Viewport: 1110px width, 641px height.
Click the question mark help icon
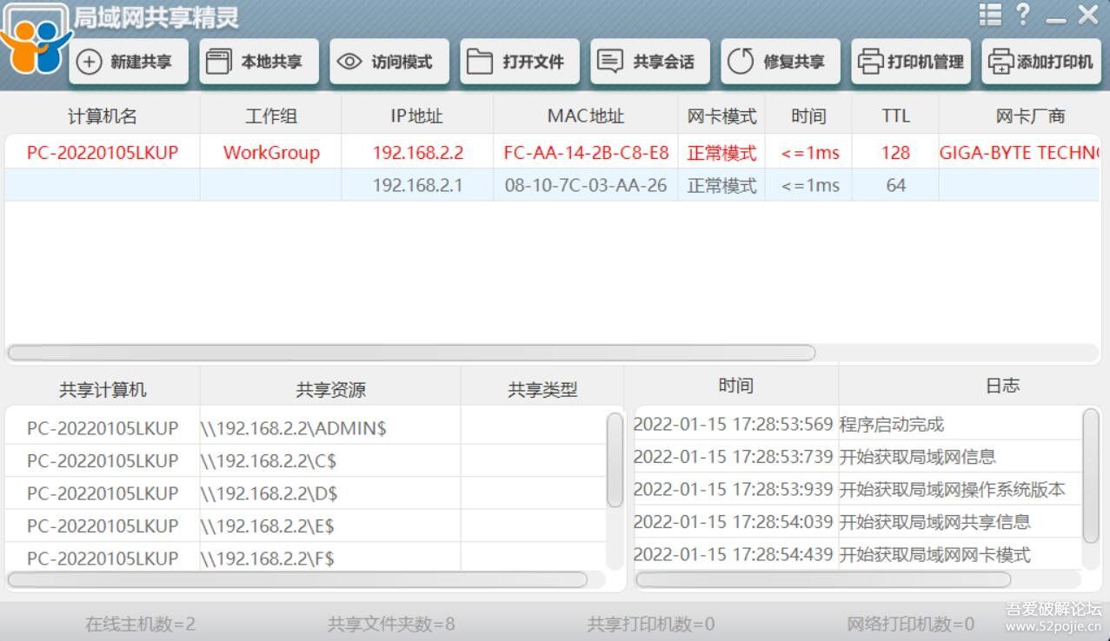pos(1023,15)
